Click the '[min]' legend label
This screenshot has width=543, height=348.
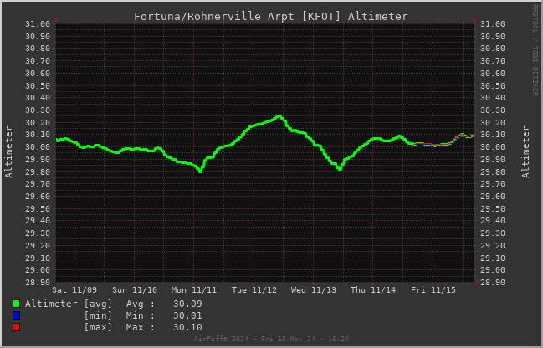coord(98,316)
